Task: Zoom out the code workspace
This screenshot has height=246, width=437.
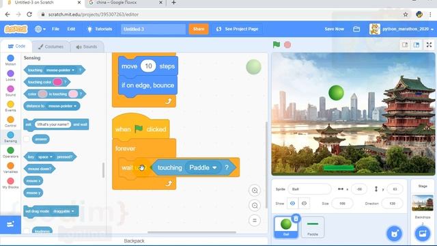Action: pos(255,206)
